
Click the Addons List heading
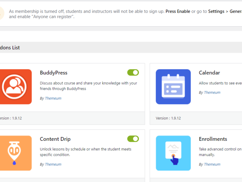10,48
